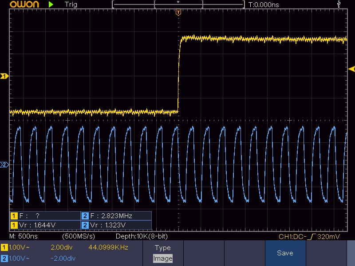
Task: Click the Trig status label
Action: 71,4
